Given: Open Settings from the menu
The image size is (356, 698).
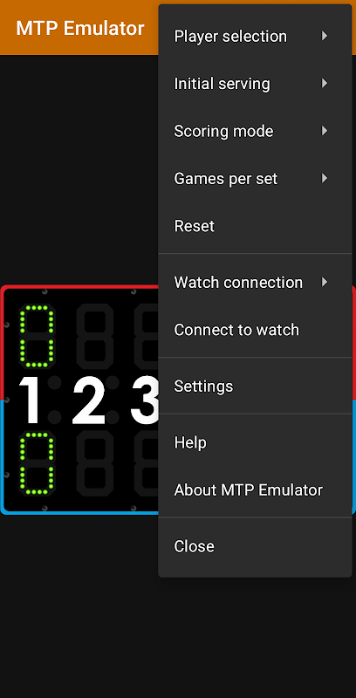Looking at the screenshot, I should (255, 386).
